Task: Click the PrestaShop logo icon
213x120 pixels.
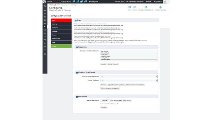Action: click(45, 2)
